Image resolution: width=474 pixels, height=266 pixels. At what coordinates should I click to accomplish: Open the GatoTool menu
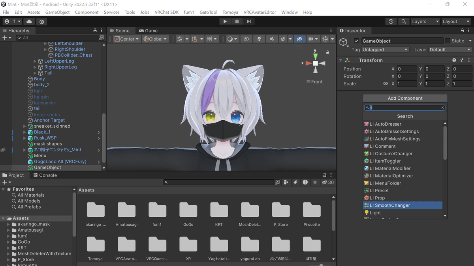[x=208, y=12]
